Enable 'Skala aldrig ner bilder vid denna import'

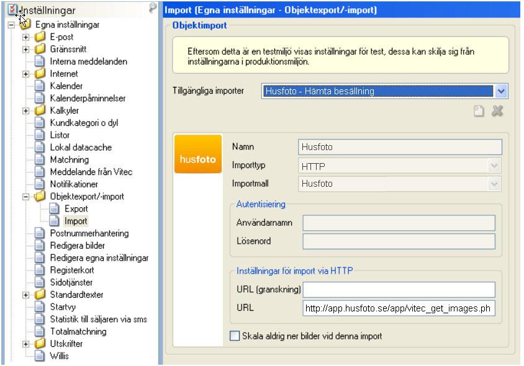coord(235,336)
